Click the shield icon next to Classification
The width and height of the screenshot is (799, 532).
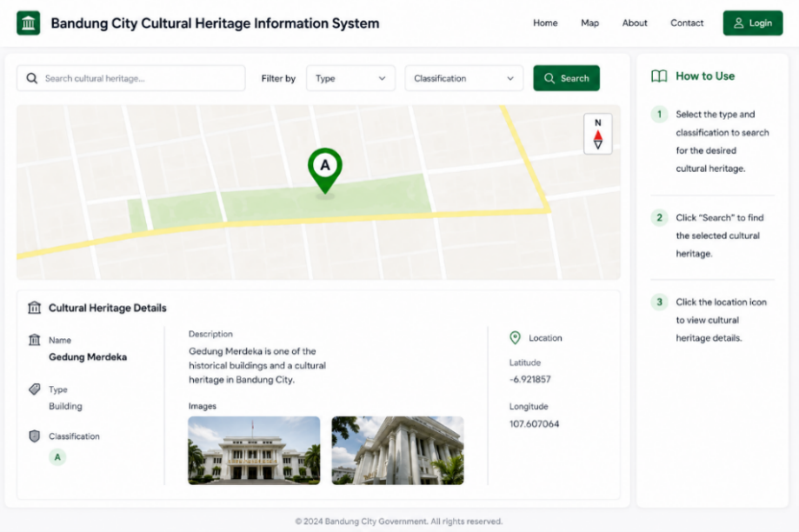click(x=34, y=436)
